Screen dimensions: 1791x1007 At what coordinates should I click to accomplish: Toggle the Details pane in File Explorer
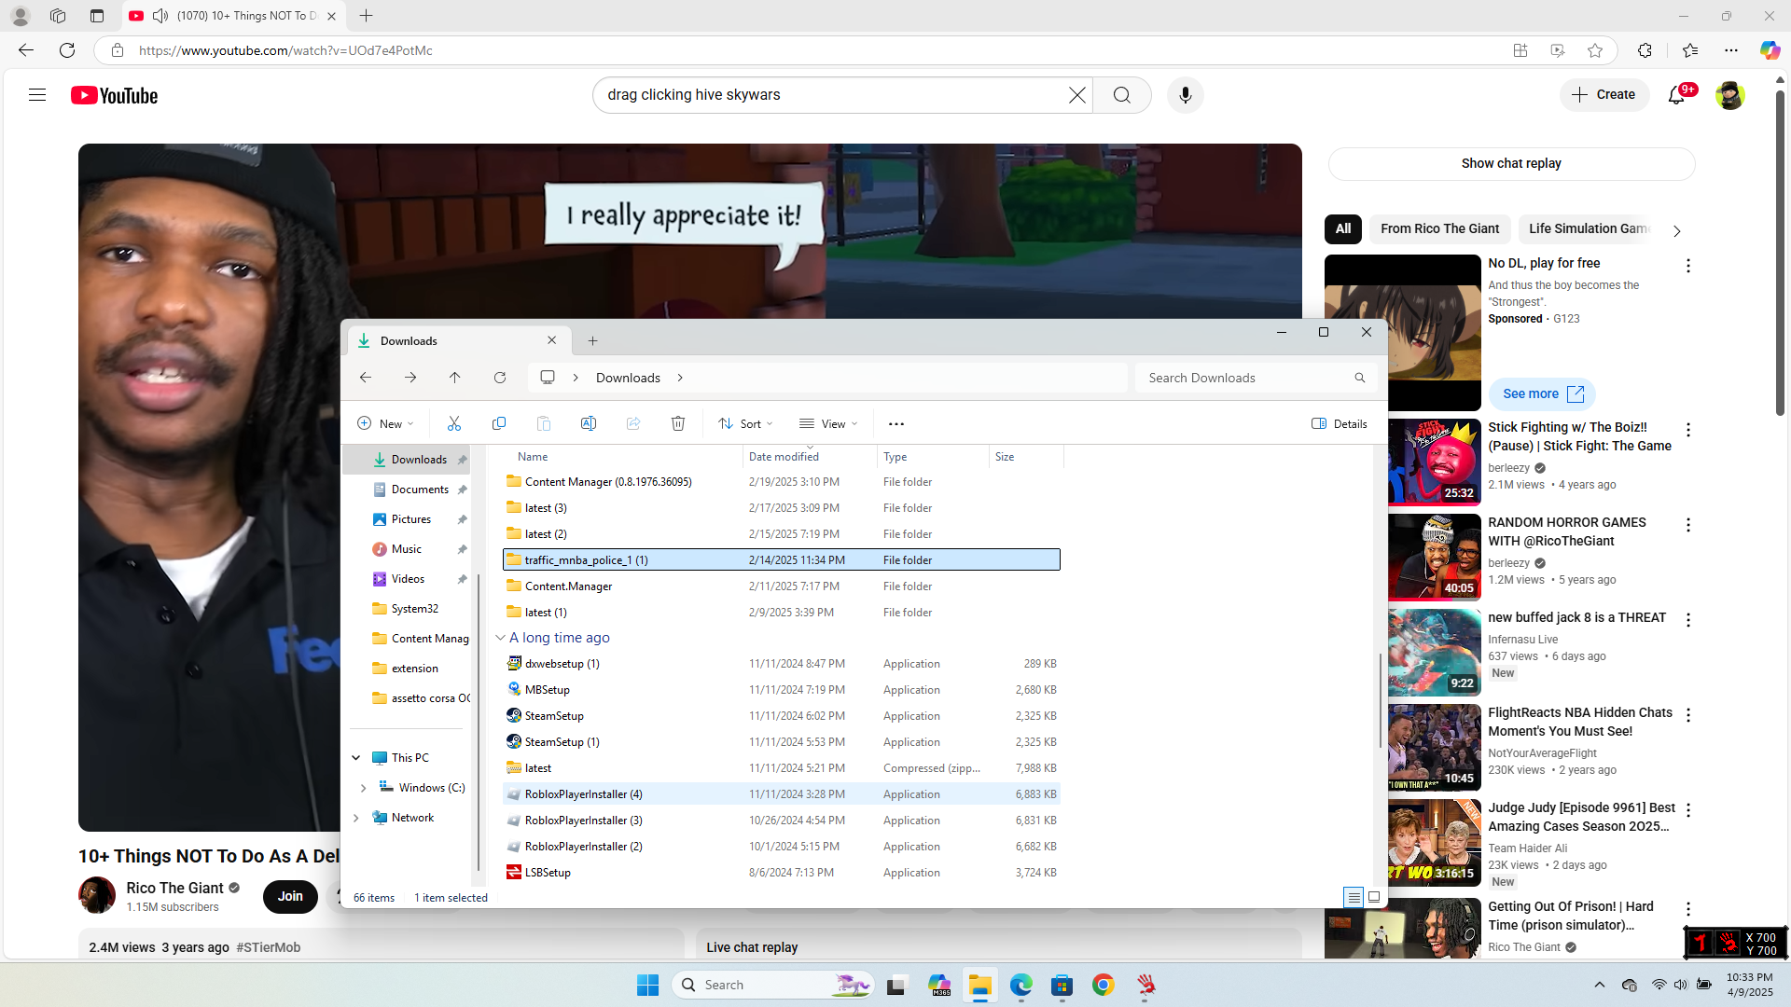1340,423
